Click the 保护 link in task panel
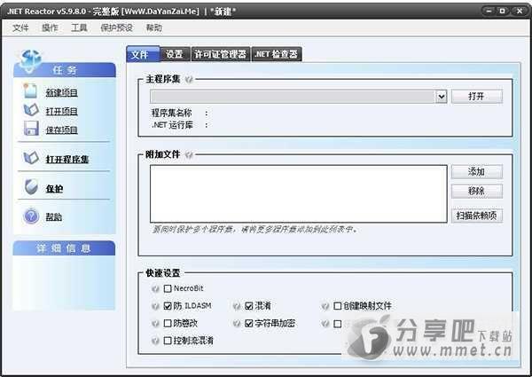This screenshot has width=532, height=377. coord(55,188)
